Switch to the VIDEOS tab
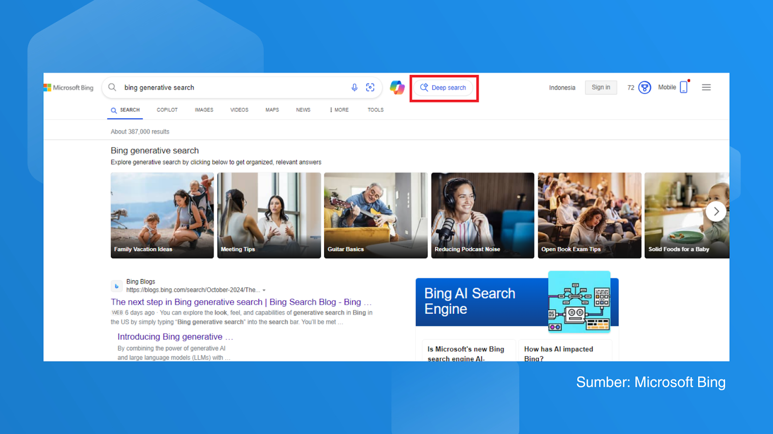The width and height of the screenshot is (773, 434). [x=239, y=110]
